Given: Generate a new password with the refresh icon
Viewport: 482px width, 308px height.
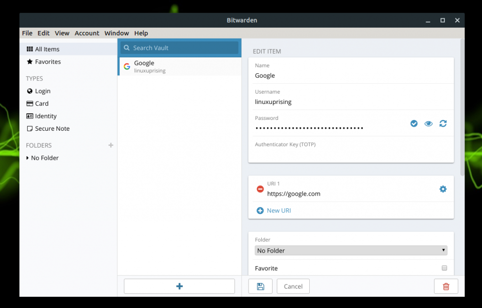Looking at the screenshot, I should 442,123.
